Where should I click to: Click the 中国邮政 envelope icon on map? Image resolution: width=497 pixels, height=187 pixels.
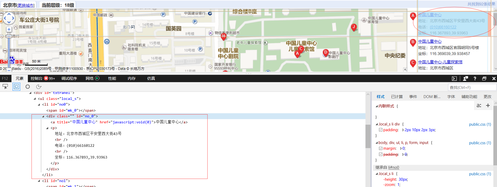111,15
